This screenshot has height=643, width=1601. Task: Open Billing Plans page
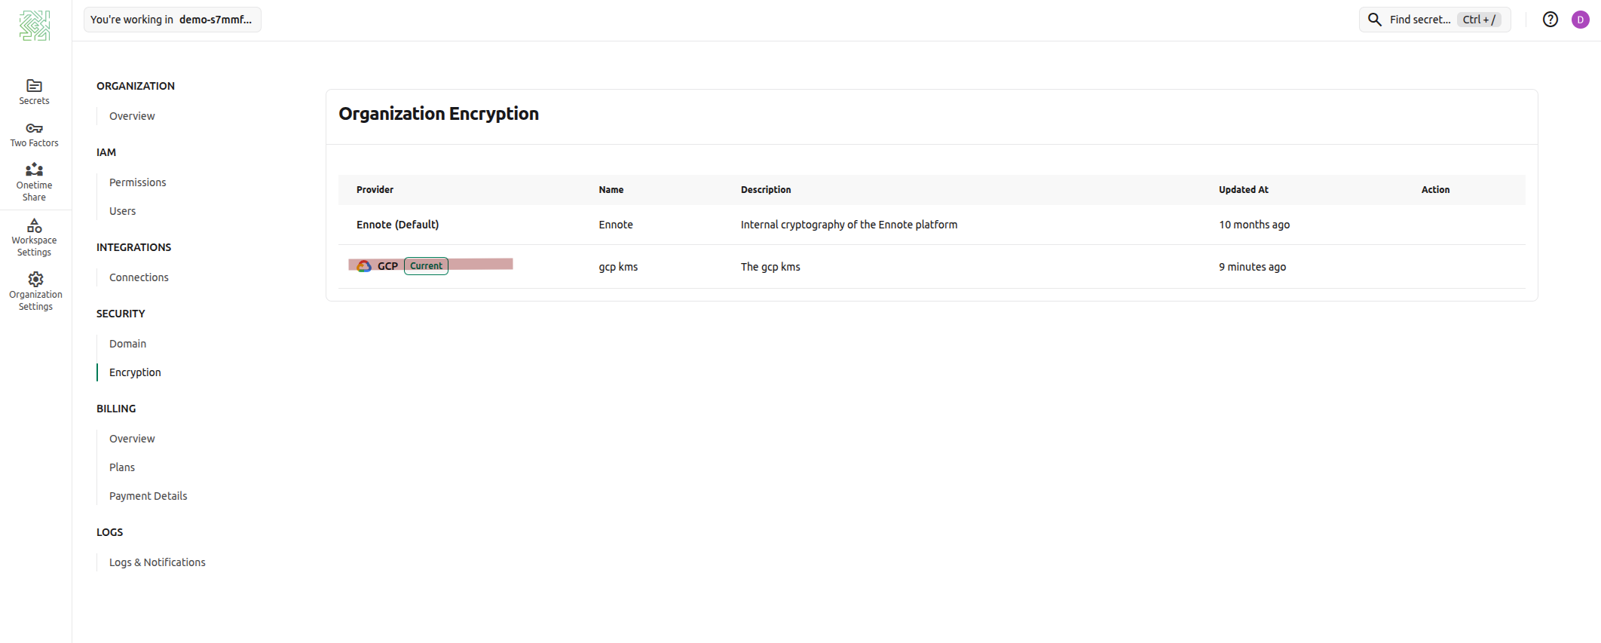tap(122, 467)
